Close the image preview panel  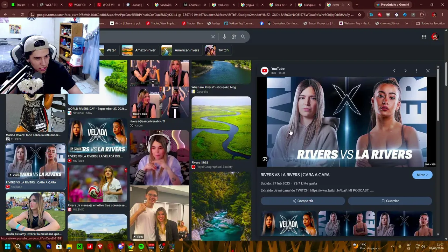[x=428, y=71]
